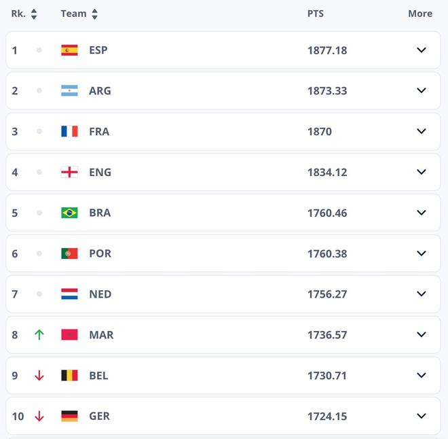Click the green up arrow for MAR

[x=39, y=335]
